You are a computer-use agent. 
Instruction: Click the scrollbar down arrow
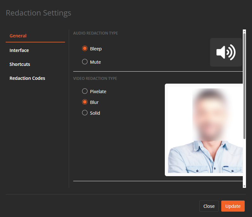(x=244, y=186)
